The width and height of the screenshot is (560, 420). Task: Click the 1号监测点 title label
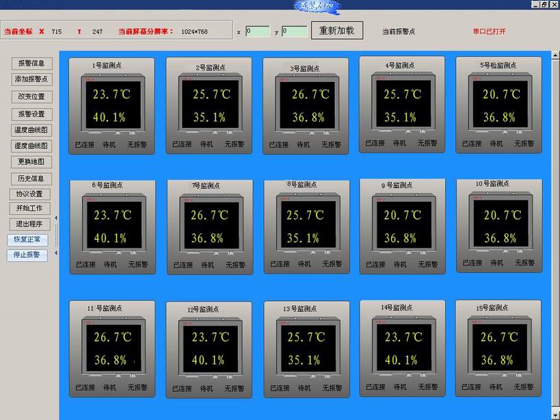[x=107, y=66]
